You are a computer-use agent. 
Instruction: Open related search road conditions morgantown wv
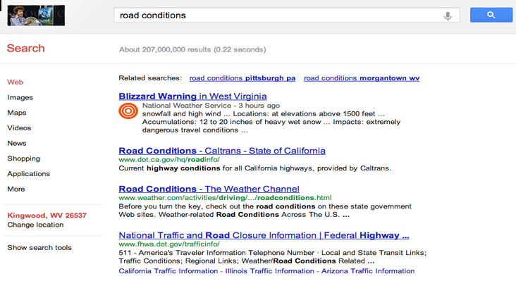pos(362,78)
